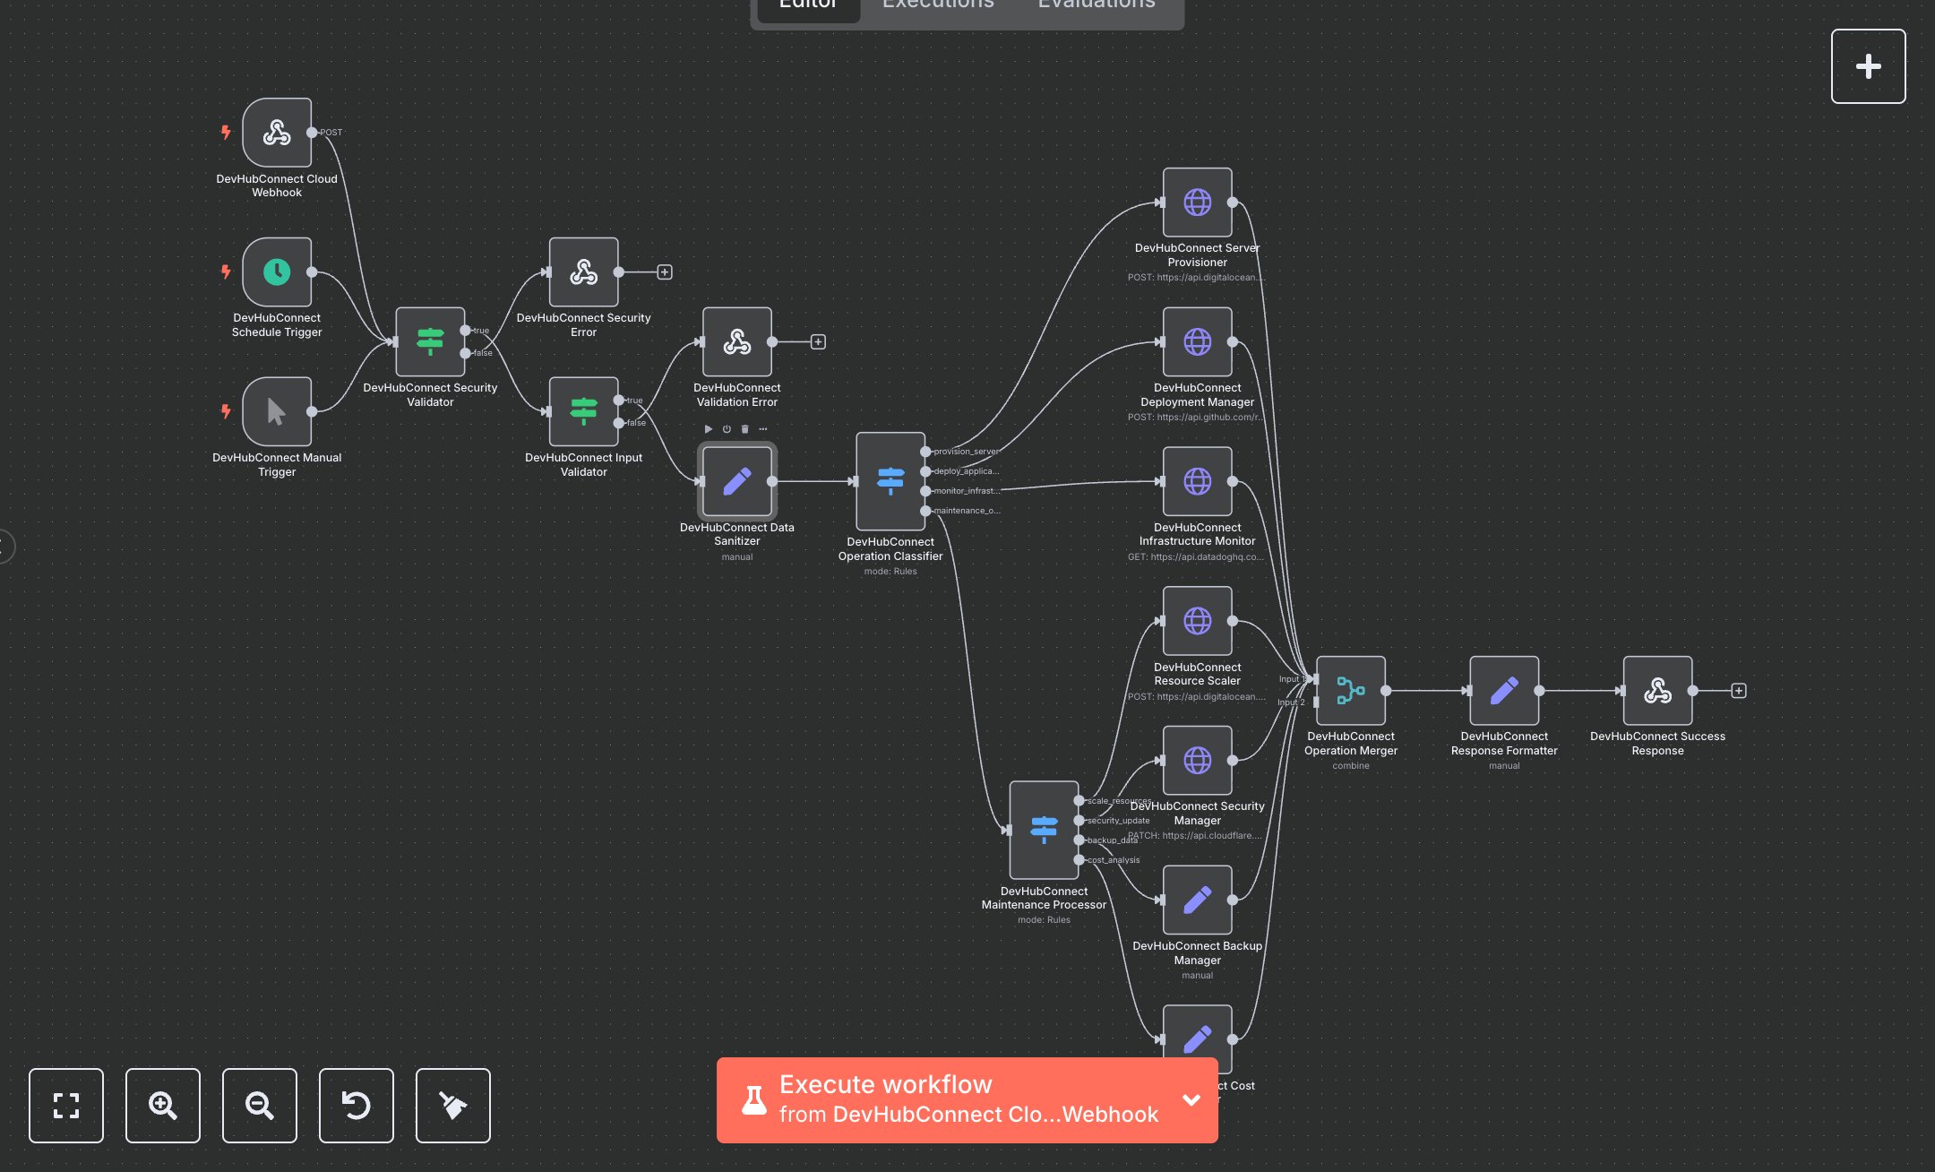The width and height of the screenshot is (1935, 1172).
Task: Click the Maintenance Processor switch node
Action: pos(1044,830)
